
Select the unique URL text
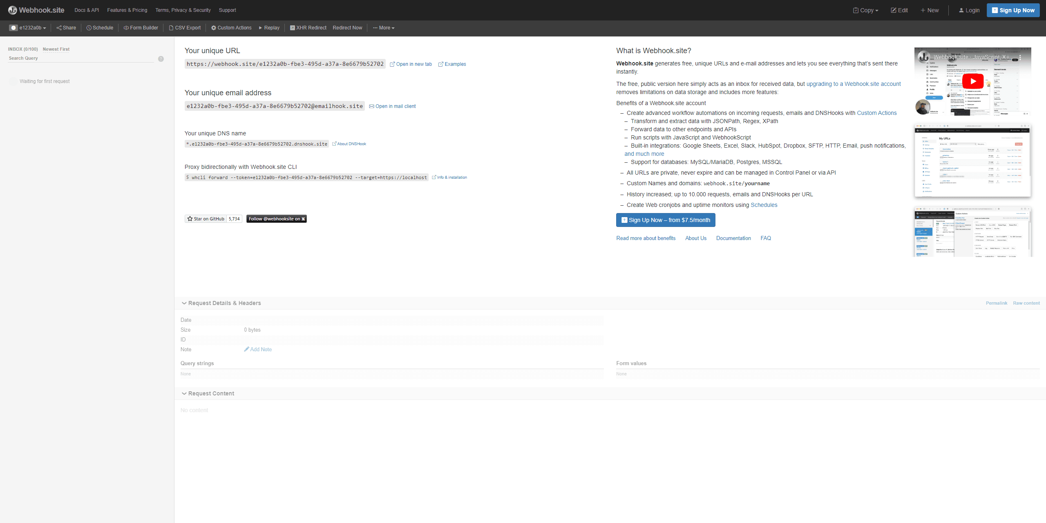click(285, 64)
